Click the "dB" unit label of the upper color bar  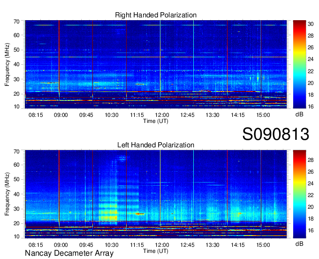(x=299, y=114)
